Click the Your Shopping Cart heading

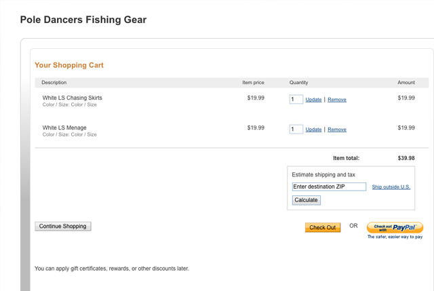(69, 65)
